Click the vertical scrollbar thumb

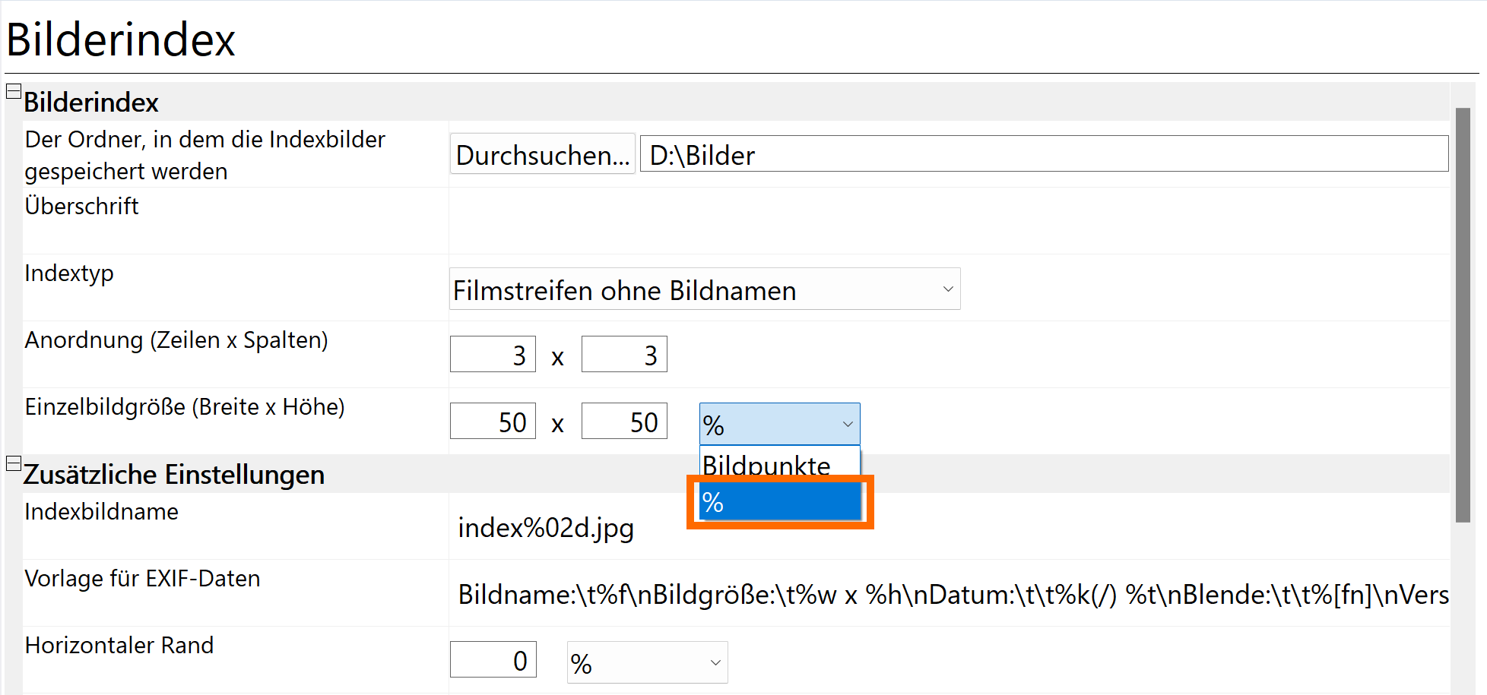click(x=1463, y=314)
